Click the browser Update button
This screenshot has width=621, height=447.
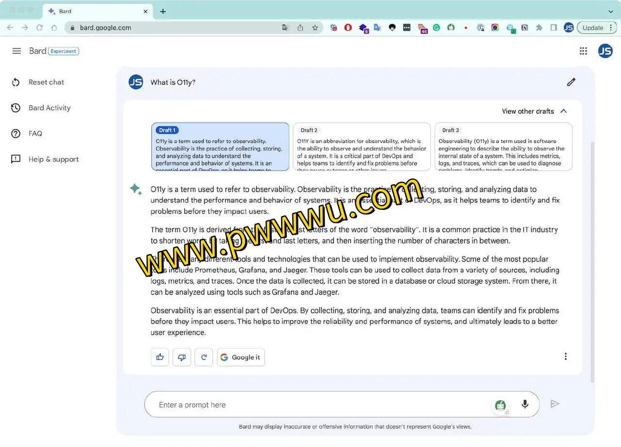pos(593,28)
